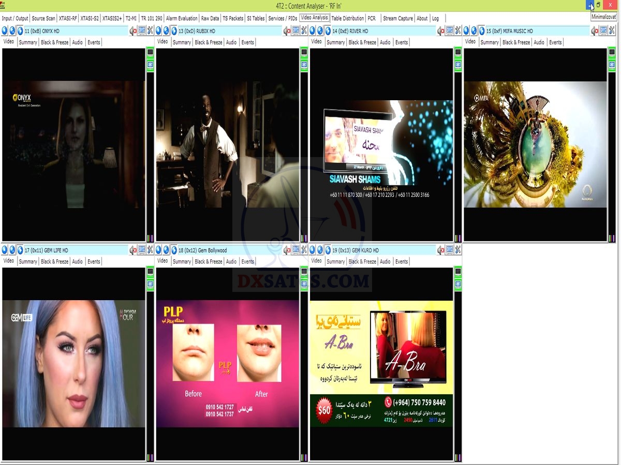Click monitor icon in GEM KURD HD panel
Screen dimensions: 621x465
tap(449, 250)
